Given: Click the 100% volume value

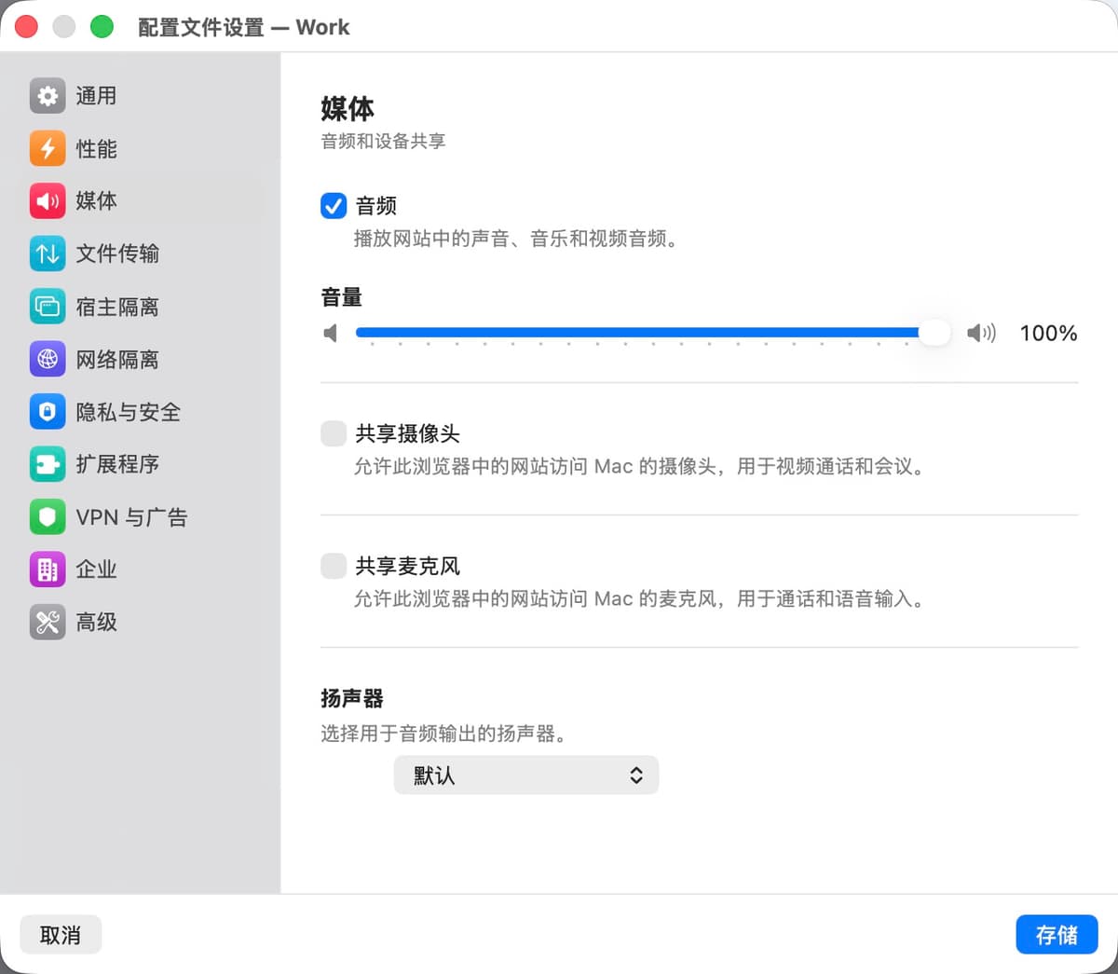Looking at the screenshot, I should point(1048,333).
